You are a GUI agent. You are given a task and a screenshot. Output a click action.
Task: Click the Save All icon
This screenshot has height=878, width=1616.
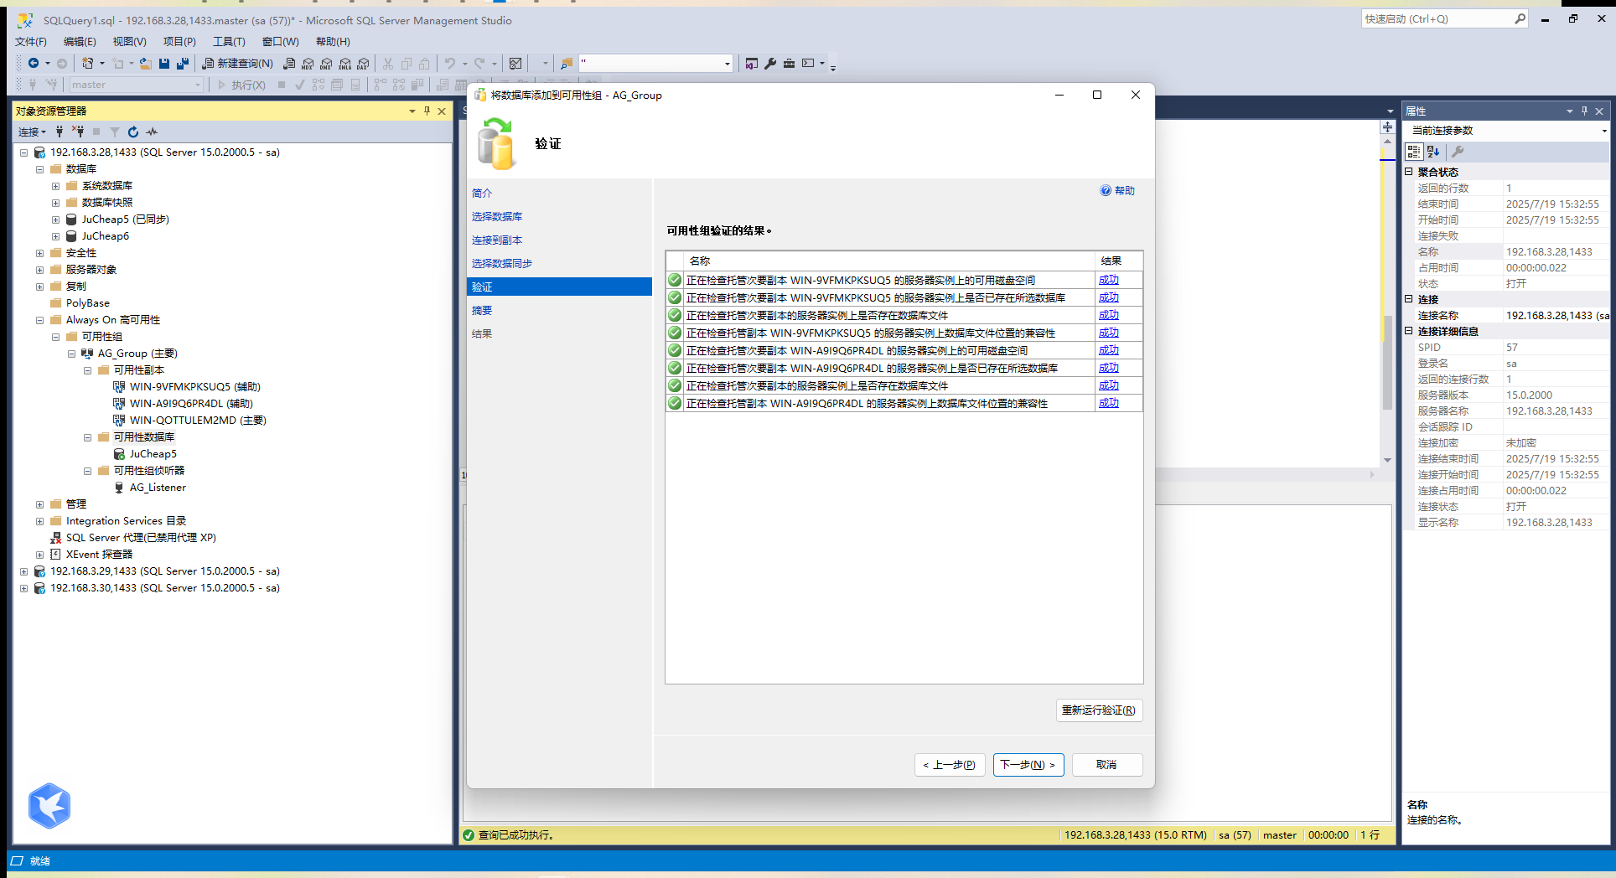pyautogui.click(x=182, y=63)
